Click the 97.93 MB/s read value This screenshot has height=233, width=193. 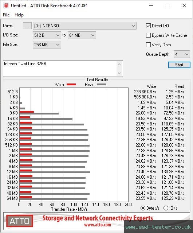point(174,119)
